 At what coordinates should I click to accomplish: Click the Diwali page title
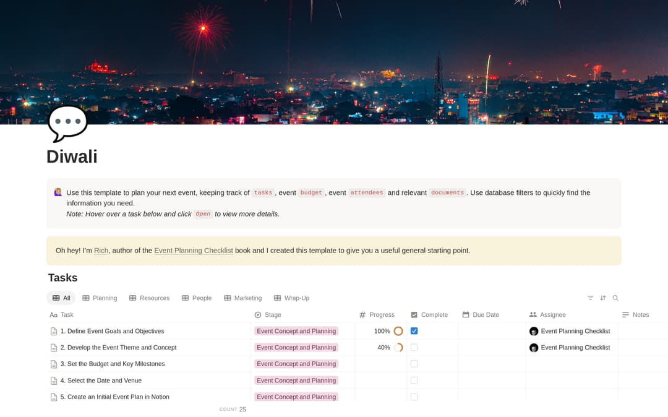coord(72,157)
